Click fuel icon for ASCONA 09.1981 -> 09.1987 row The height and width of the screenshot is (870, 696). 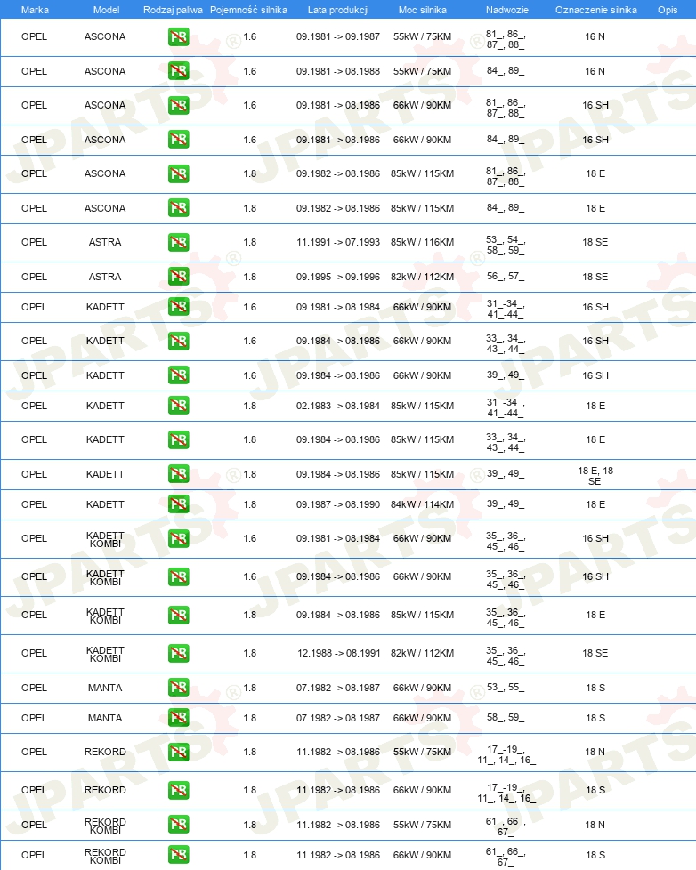click(178, 37)
